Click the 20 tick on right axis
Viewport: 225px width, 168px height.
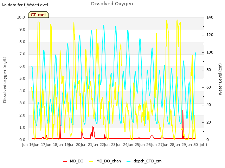208,122
